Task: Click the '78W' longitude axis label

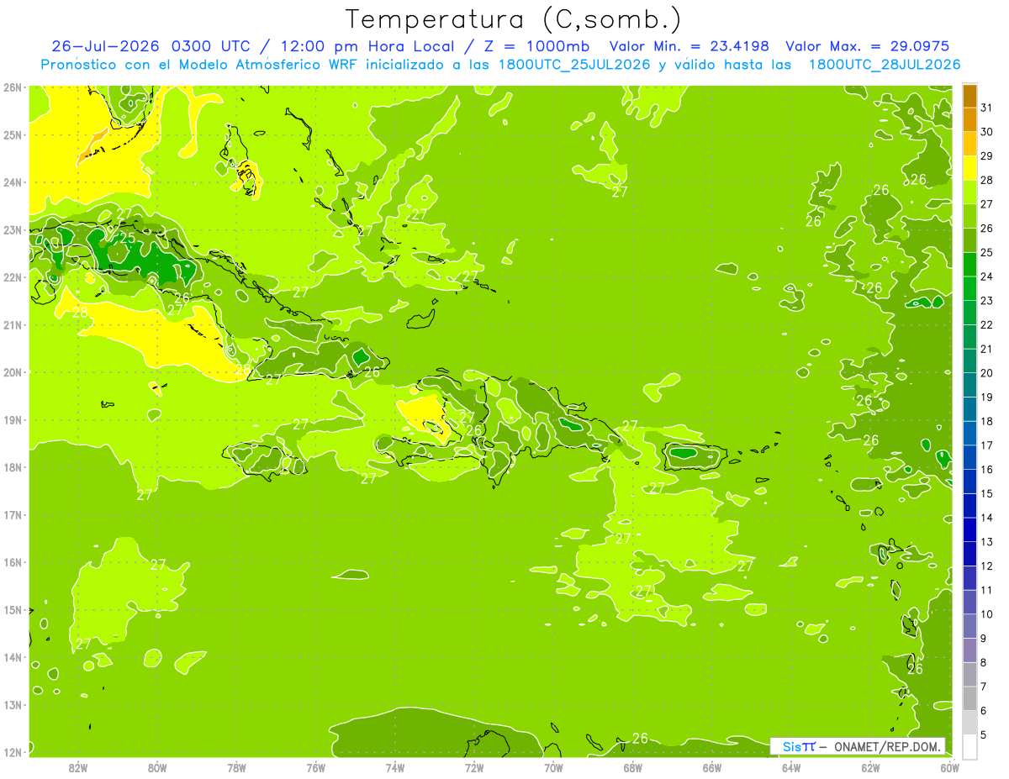Action: coord(236,767)
